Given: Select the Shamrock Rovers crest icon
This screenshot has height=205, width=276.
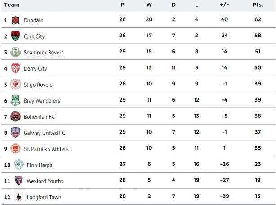Looking at the screenshot, I should click(x=15, y=52).
